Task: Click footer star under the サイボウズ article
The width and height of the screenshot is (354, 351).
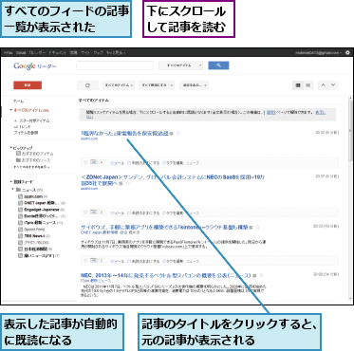Action: (85, 261)
